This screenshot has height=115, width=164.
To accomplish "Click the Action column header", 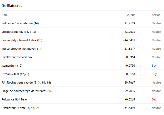I will coord(156,15).
